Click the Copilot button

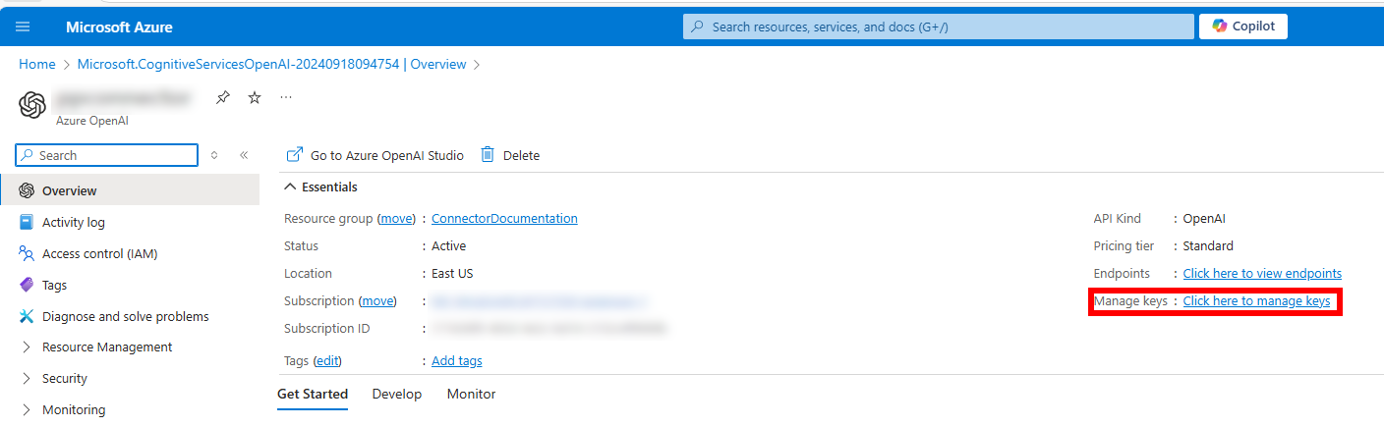[x=1242, y=27]
